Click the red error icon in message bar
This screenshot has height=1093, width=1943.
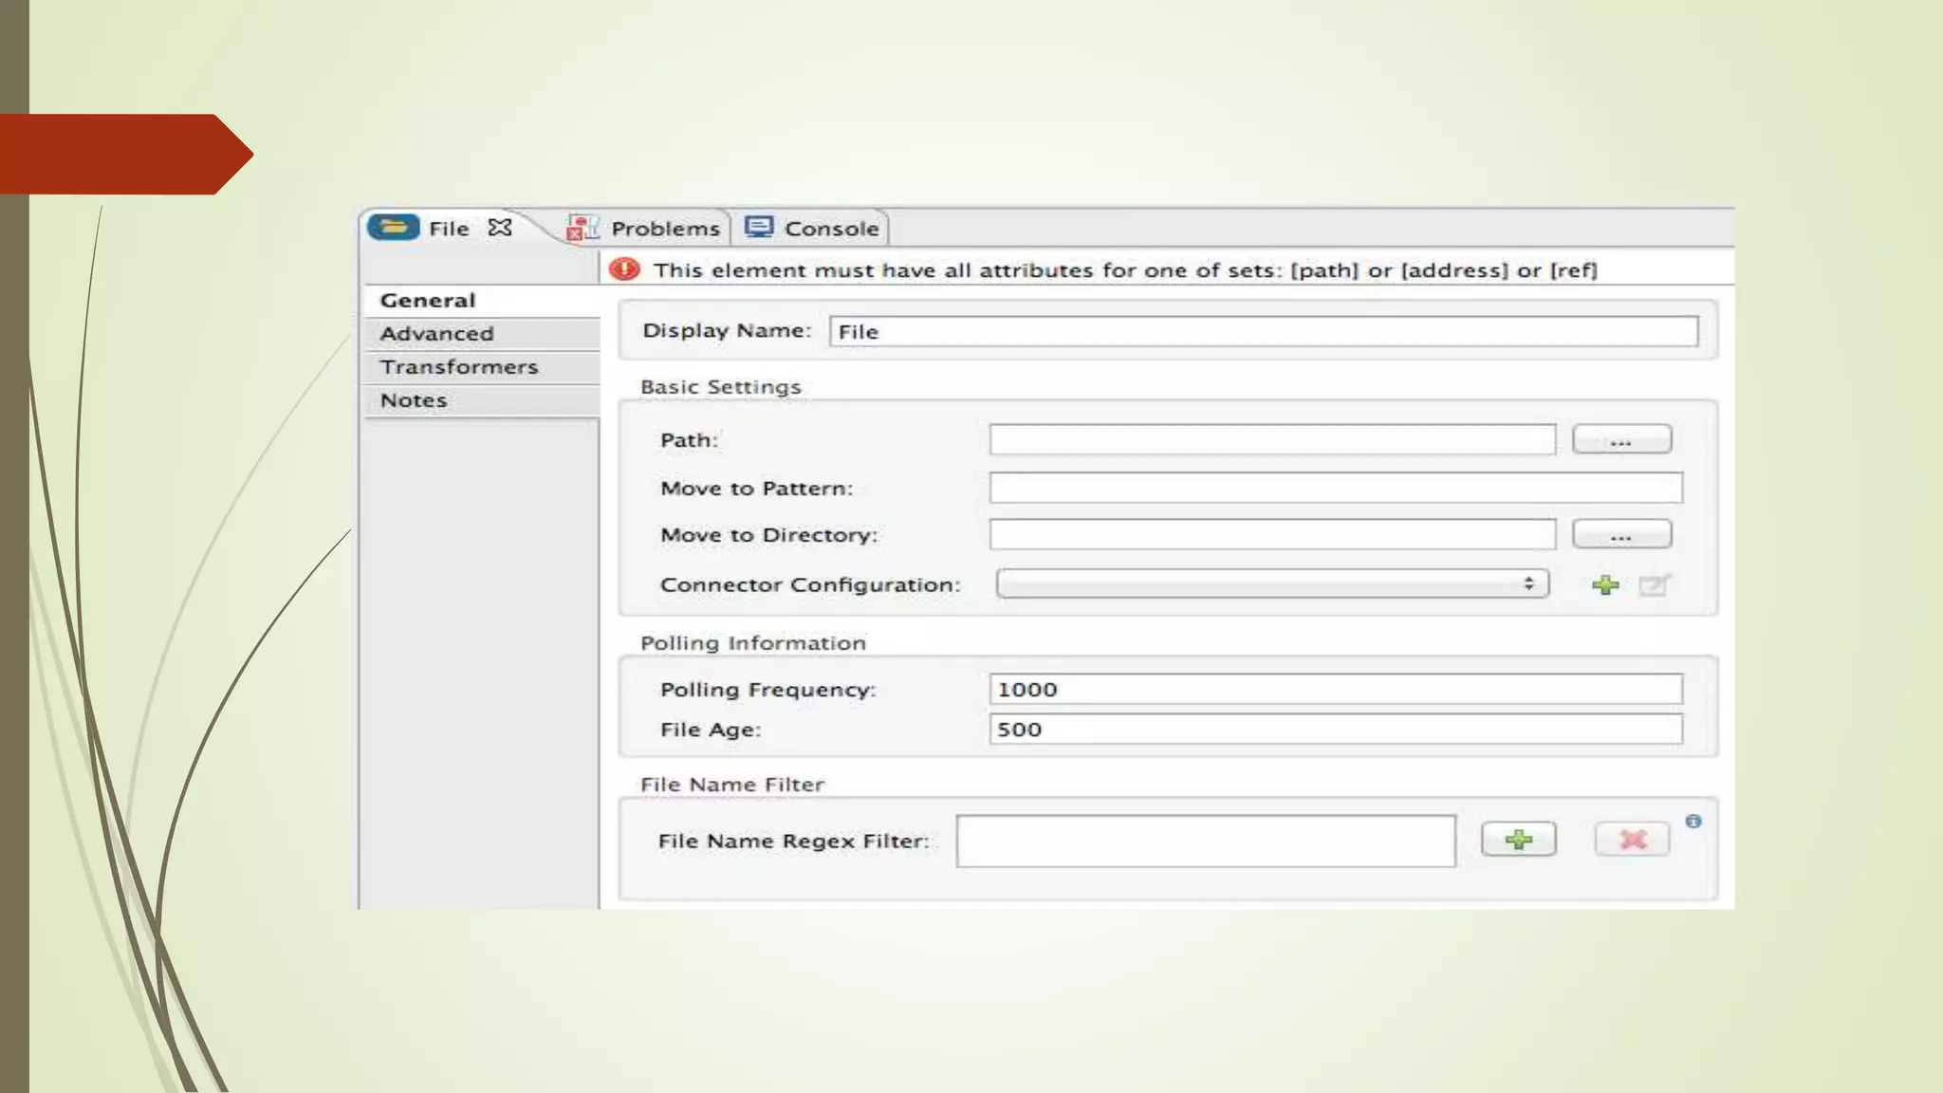624,269
